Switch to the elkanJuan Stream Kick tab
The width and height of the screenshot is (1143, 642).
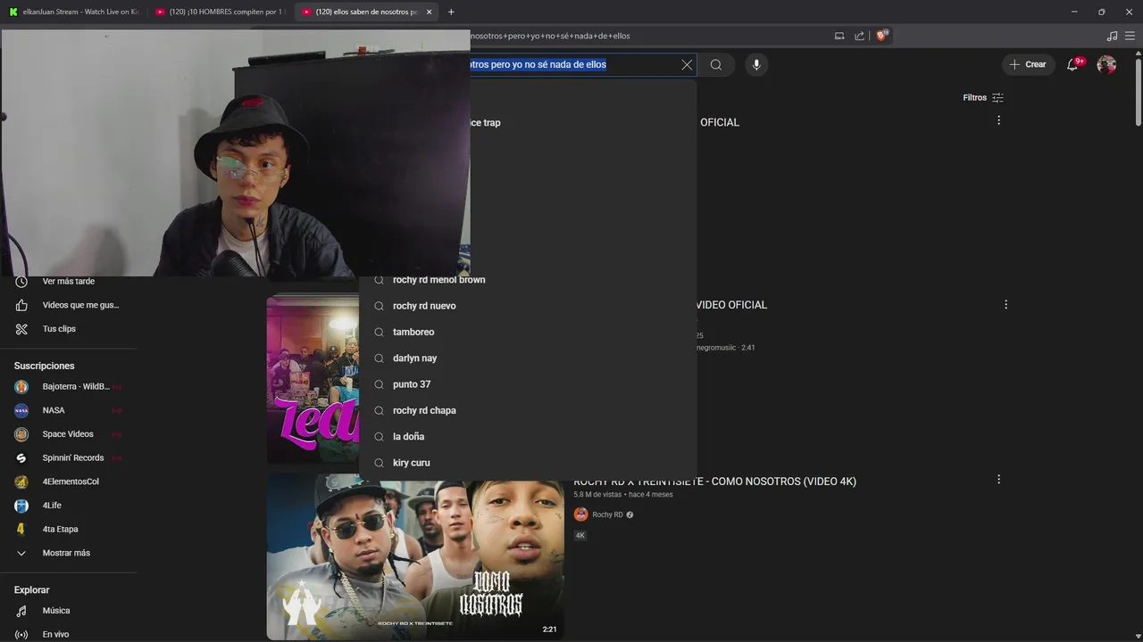[x=74, y=12]
